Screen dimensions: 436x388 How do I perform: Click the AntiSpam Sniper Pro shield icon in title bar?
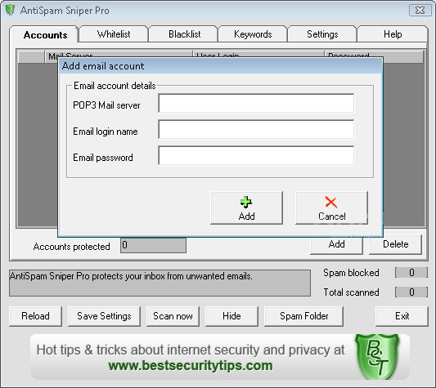10,10
